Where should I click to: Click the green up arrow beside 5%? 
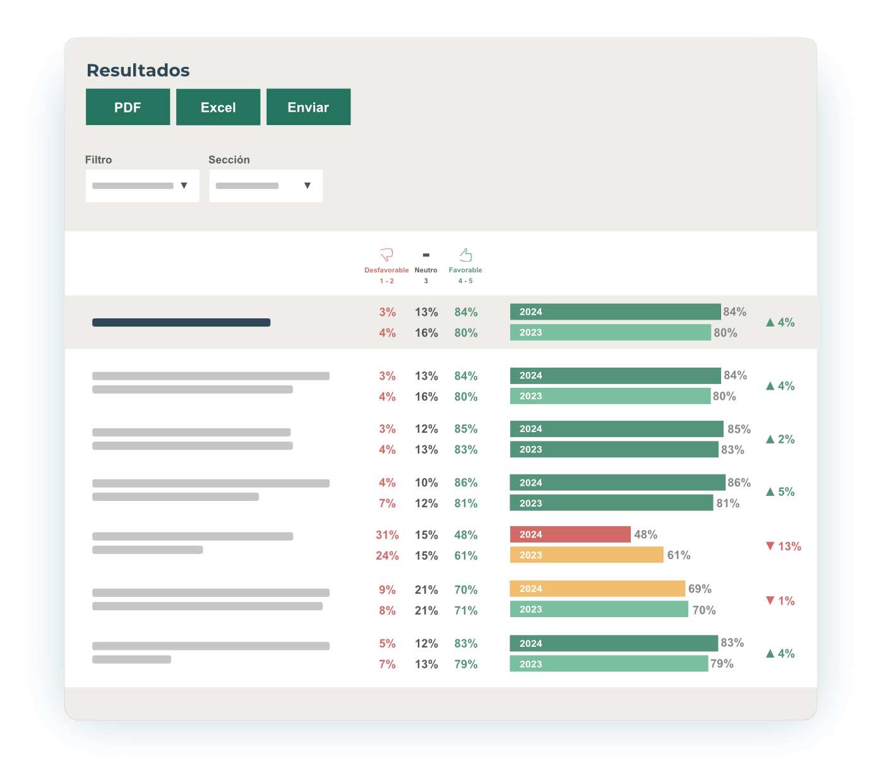pyautogui.click(x=770, y=491)
